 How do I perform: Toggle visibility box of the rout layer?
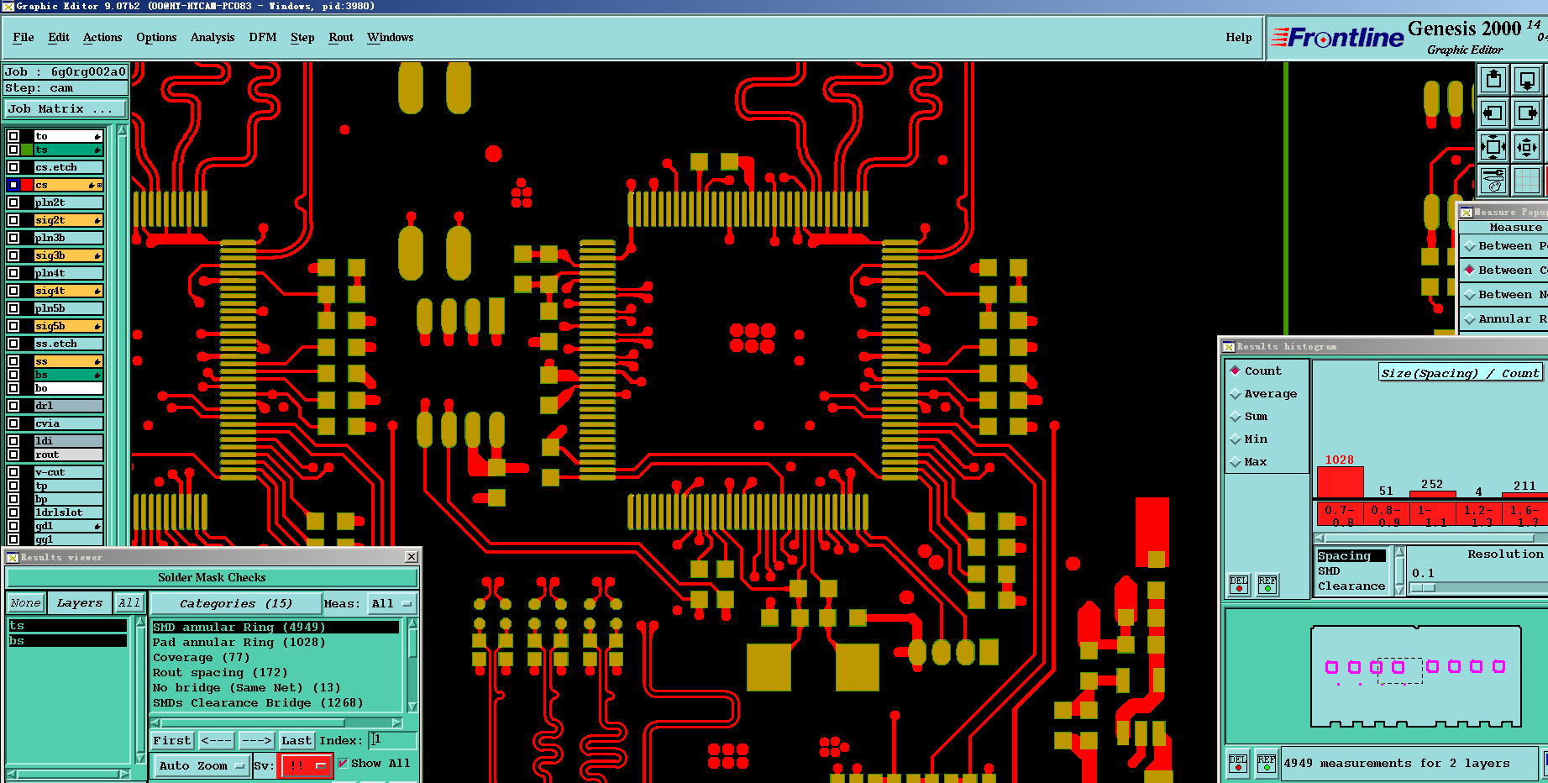(13, 455)
